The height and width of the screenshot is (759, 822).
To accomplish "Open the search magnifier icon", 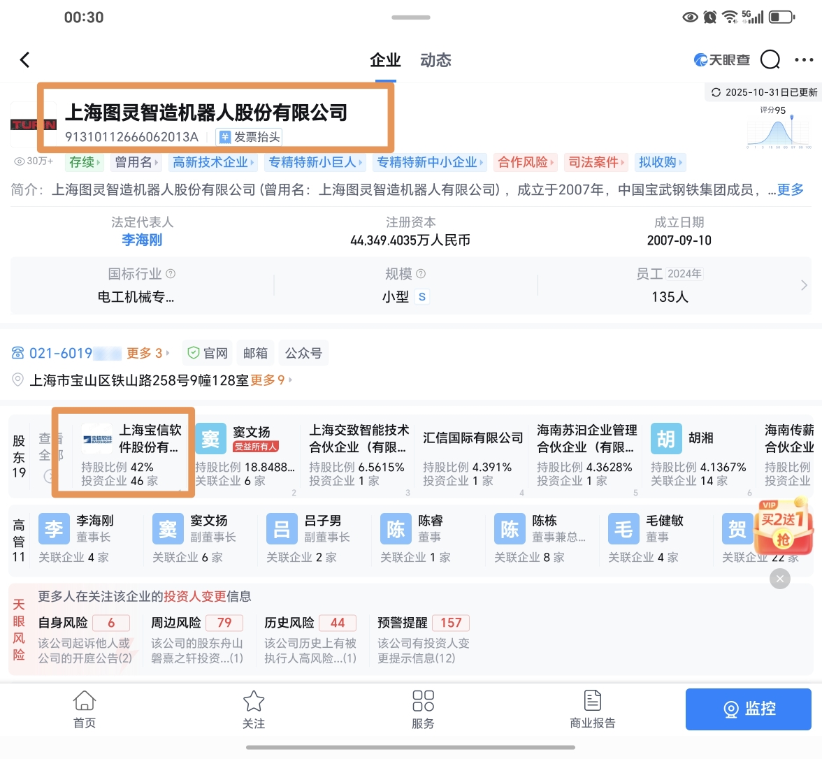I will 770,60.
